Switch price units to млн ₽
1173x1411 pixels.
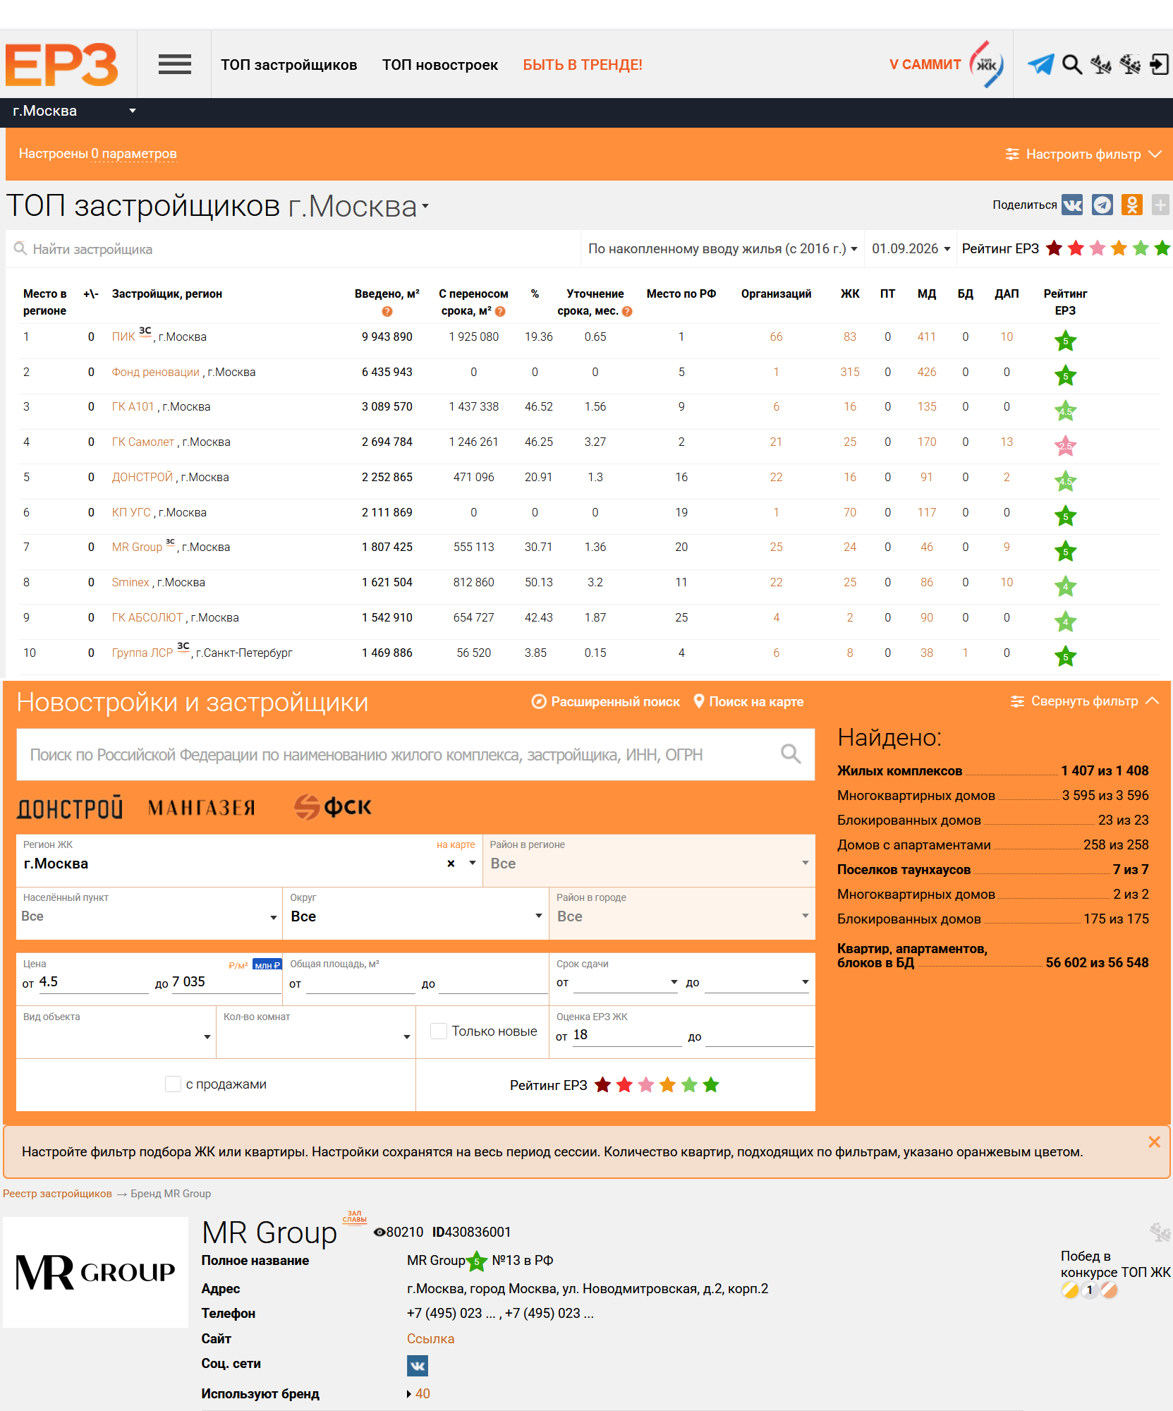[x=267, y=965]
